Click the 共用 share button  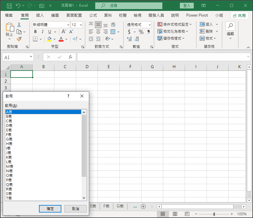click(239, 15)
